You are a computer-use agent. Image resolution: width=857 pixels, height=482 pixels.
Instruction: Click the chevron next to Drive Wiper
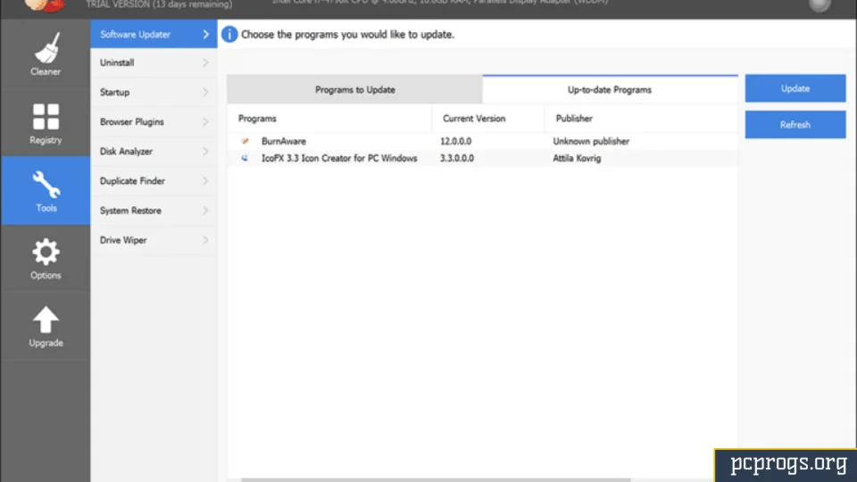point(206,240)
